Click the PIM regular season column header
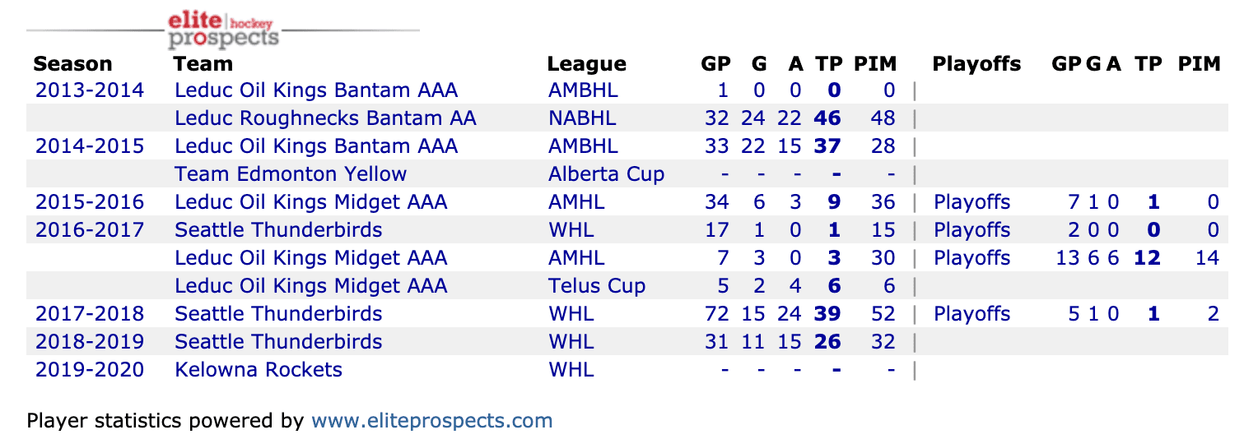 coord(875,64)
